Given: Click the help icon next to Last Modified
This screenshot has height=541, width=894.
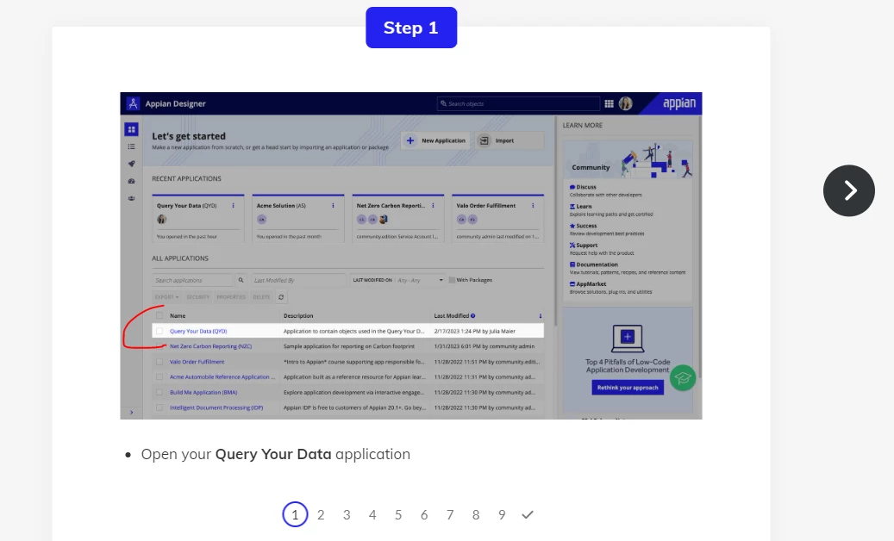Looking at the screenshot, I should tap(472, 315).
